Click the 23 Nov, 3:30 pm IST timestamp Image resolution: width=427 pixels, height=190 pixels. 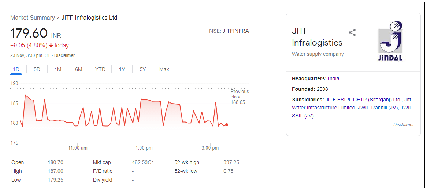point(30,55)
